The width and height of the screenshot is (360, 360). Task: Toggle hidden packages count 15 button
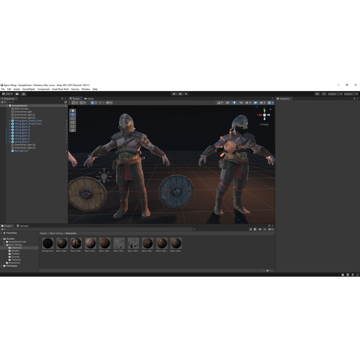[x=271, y=229]
